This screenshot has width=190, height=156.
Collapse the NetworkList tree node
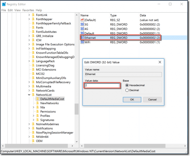coord(29,95)
